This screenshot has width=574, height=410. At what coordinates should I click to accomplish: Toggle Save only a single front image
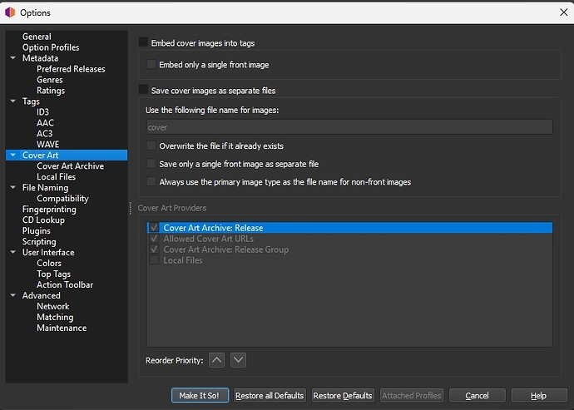tap(151, 164)
